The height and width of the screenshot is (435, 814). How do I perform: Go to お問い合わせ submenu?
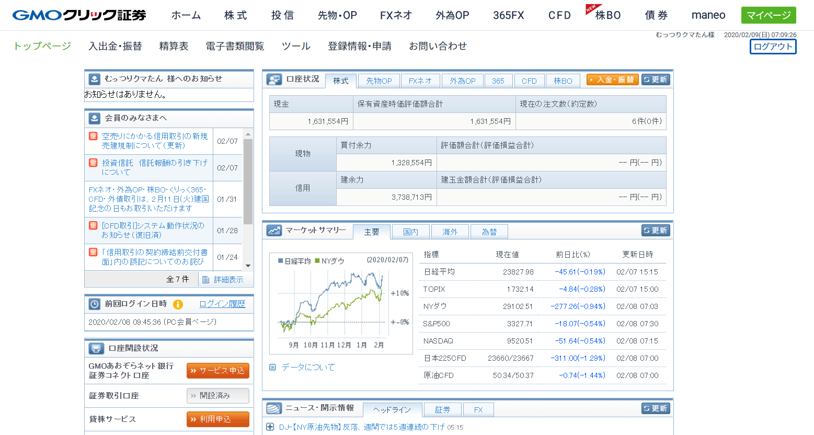(x=438, y=46)
